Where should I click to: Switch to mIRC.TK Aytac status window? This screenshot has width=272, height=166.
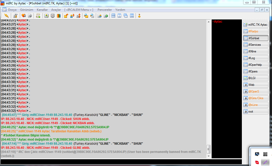coord(256,25)
